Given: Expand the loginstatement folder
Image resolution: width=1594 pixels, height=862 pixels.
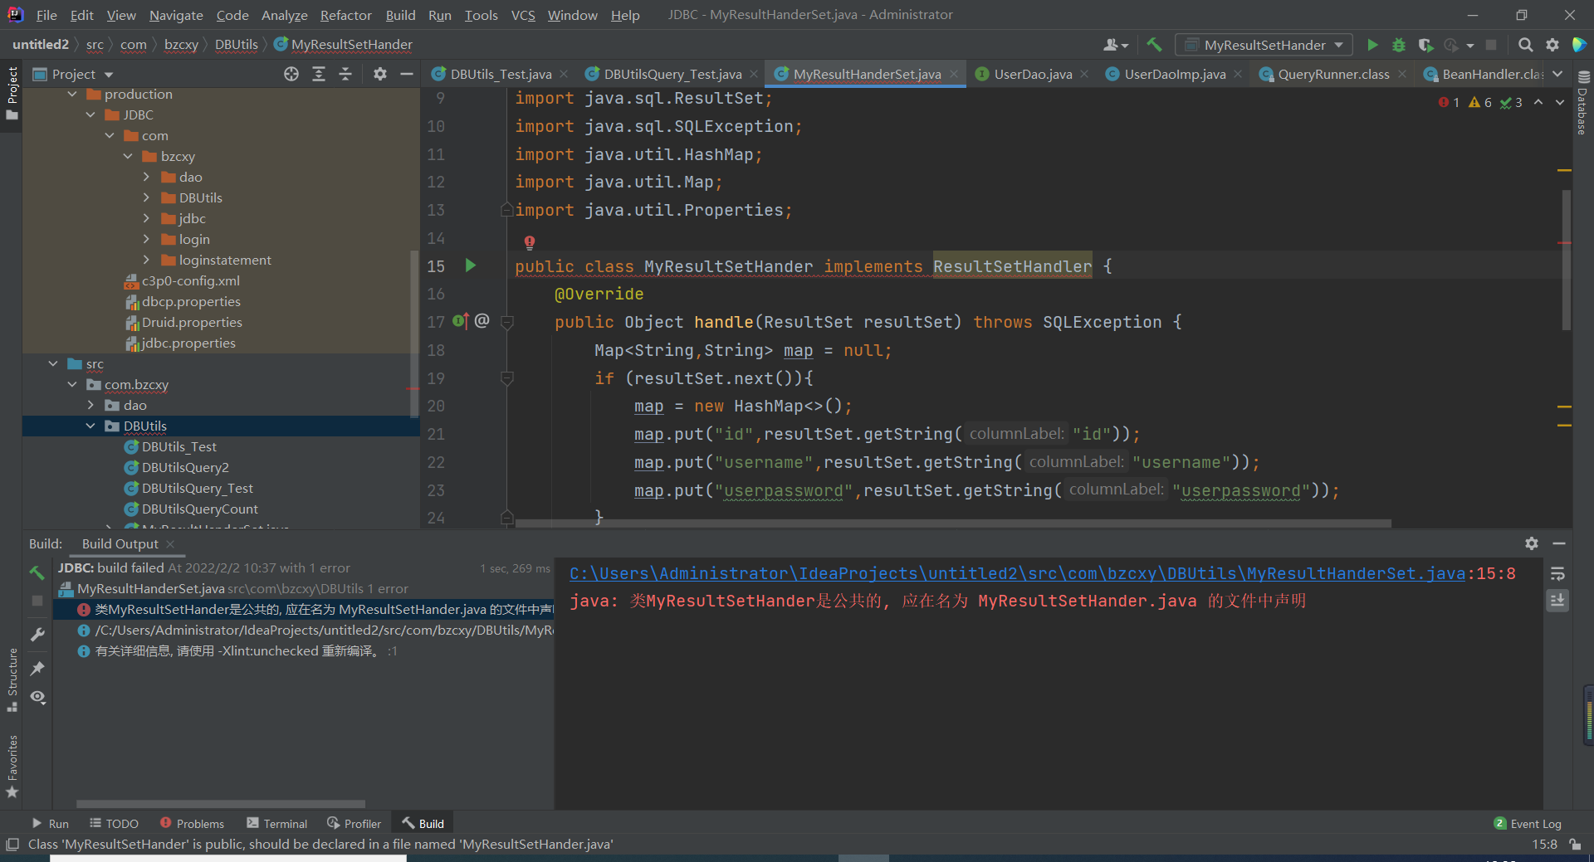Looking at the screenshot, I should (146, 260).
